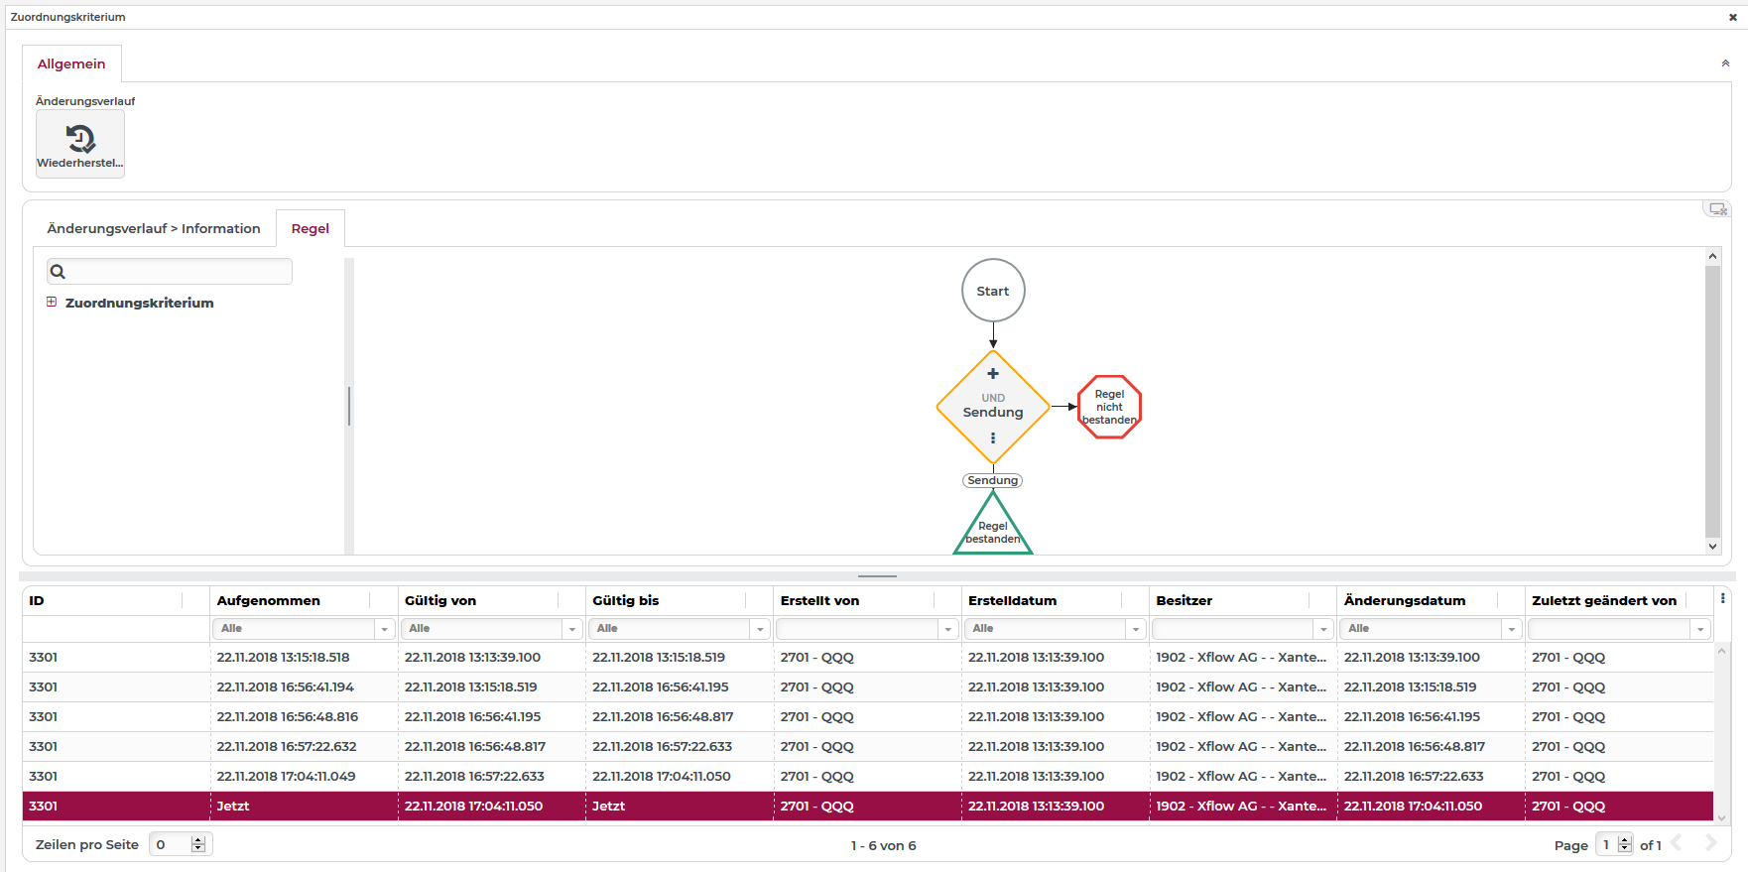Click the screen icon at panel top right
Screen dimensions: 1748x872
coord(1716,209)
